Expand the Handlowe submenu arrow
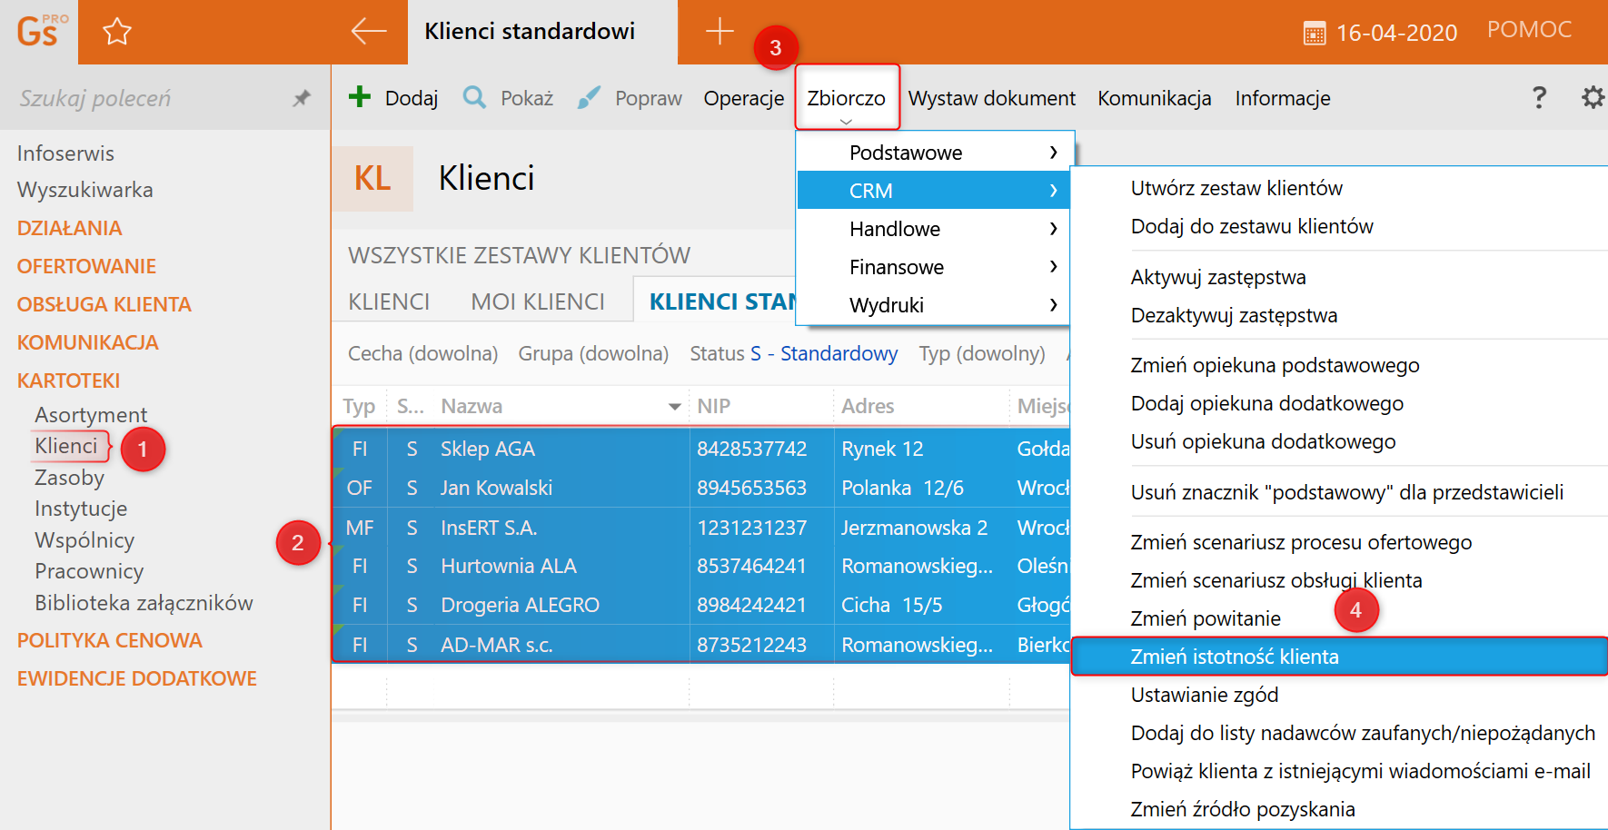Image resolution: width=1608 pixels, height=830 pixels. coord(1053,229)
